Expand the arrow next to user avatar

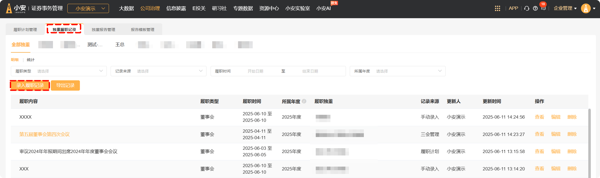594,8
